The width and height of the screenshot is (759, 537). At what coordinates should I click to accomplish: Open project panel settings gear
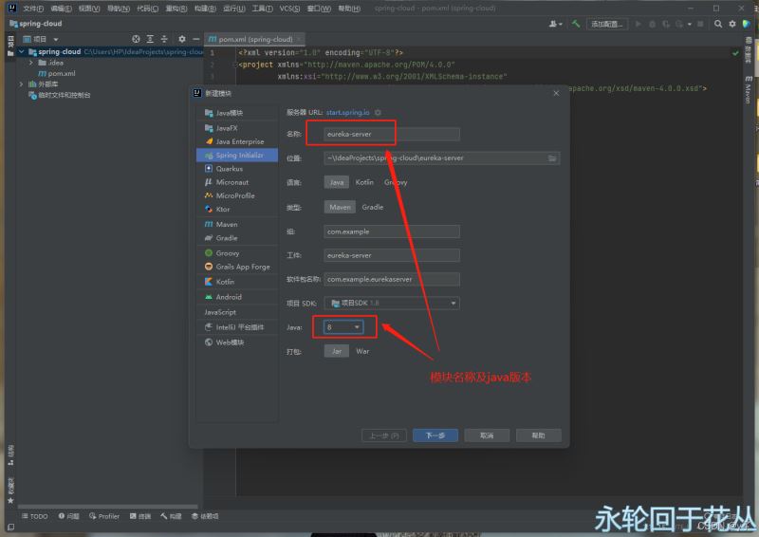click(x=182, y=39)
